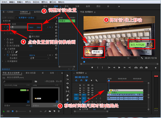Toggle the opacity animation stopwatch
The image size is (161, 118).
[x=8, y=55]
